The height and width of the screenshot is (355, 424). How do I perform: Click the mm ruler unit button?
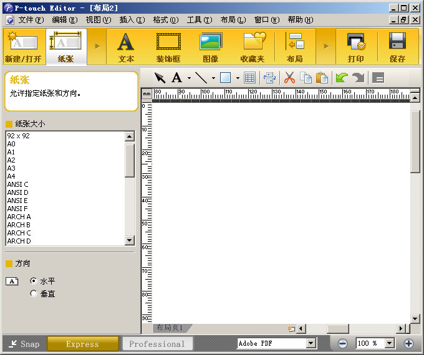(147, 94)
